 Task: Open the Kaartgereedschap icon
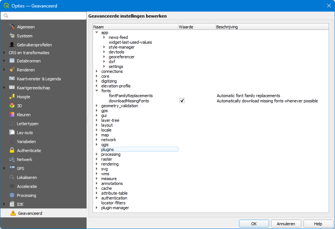click(12, 87)
